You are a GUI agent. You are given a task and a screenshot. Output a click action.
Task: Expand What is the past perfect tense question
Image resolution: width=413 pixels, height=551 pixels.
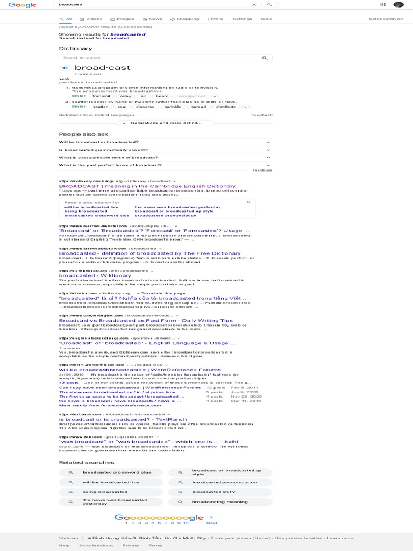click(x=165, y=165)
